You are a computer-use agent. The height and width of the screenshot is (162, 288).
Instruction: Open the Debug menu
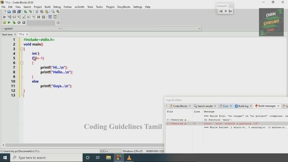57,7
